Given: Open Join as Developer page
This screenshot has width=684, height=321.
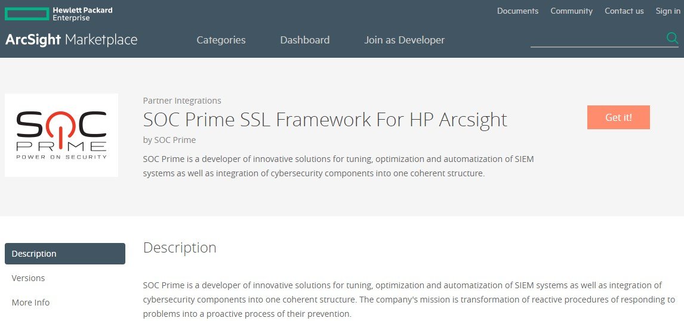Looking at the screenshot, I should 405,40.
